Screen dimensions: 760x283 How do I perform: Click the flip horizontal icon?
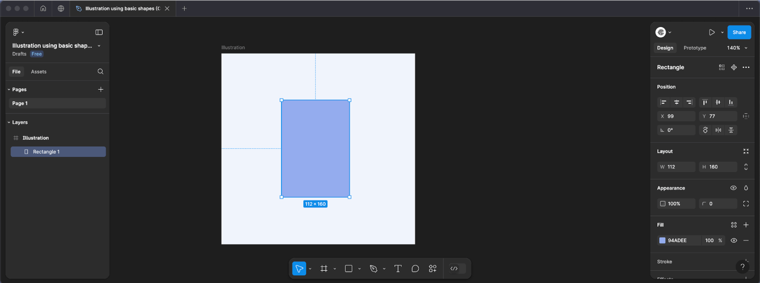coord(718,130)
